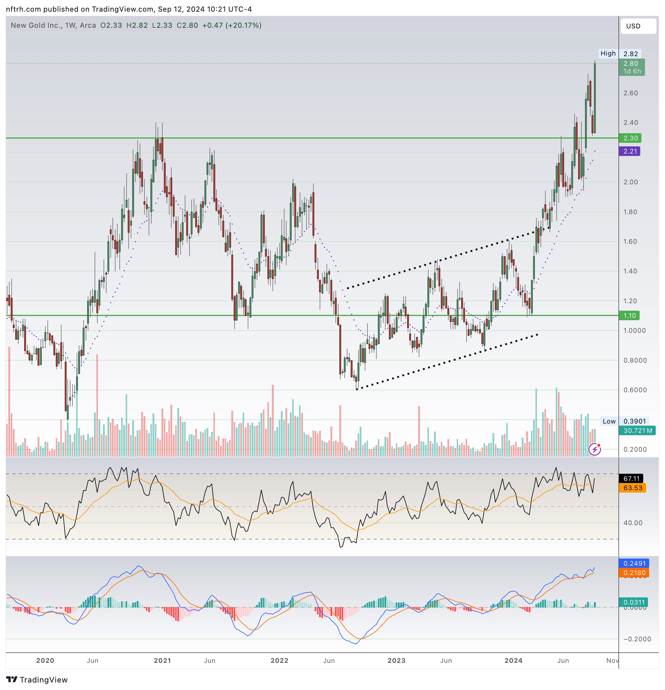Click the 2.60 price axis label
The image size is (665, 690).
coord(630,93)
